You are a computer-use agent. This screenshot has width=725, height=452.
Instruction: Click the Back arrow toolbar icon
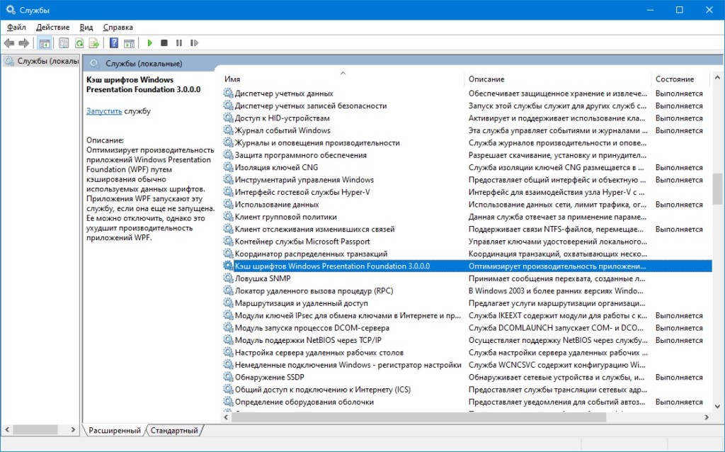pos(9,43)
